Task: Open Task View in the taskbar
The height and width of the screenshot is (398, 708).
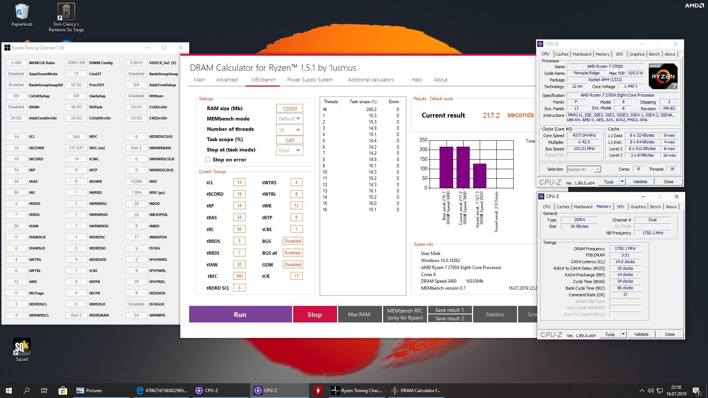Action: (44, 391)
